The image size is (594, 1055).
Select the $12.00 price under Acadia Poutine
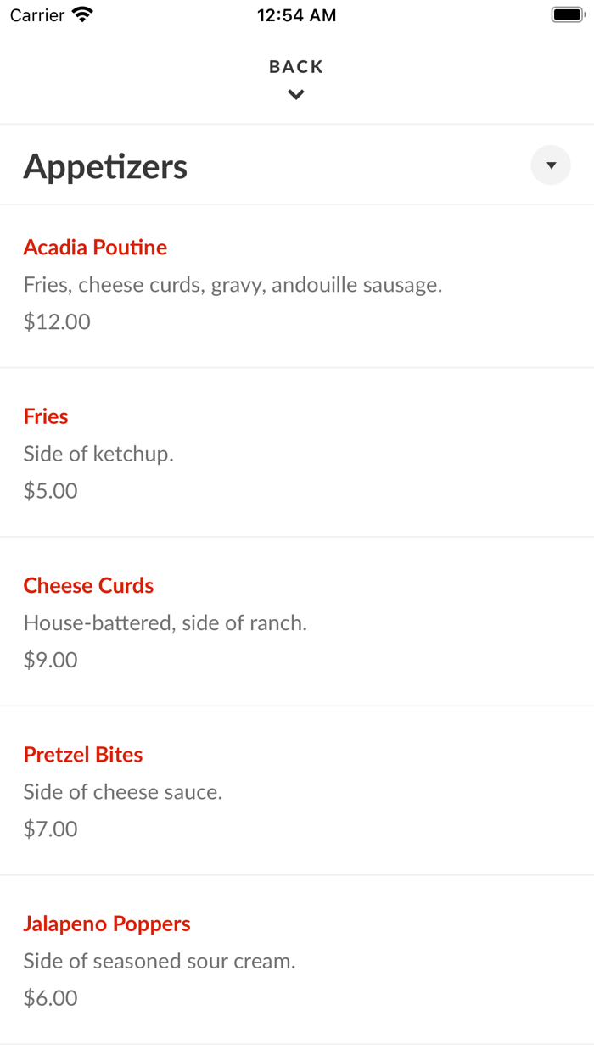point(57,321)
